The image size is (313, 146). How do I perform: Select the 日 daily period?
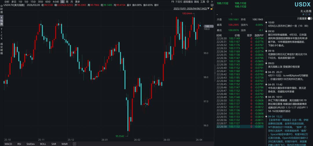click(x=62, y=2)
